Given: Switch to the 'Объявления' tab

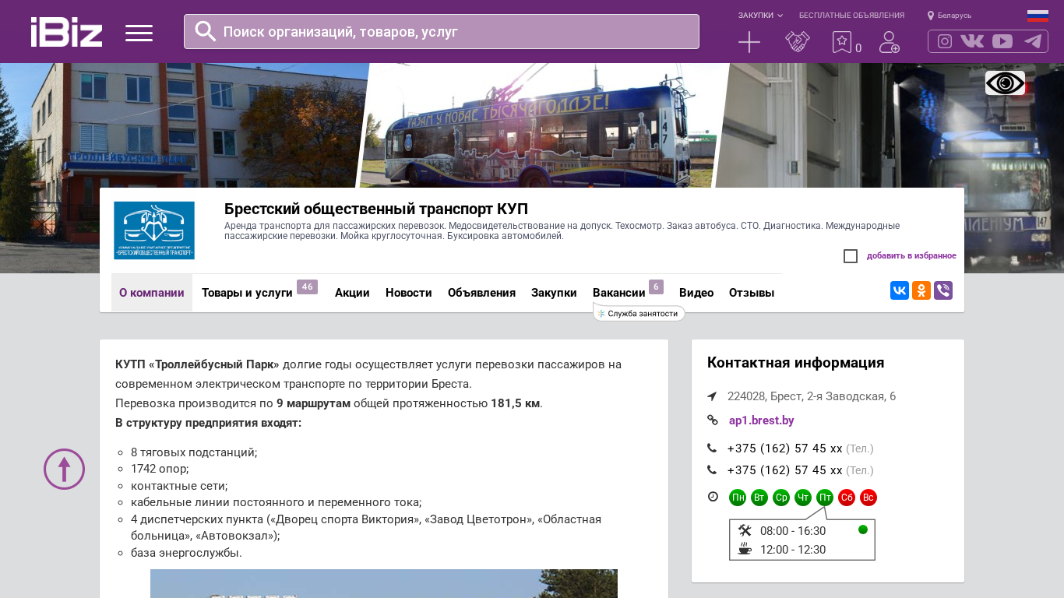Looking at the screenshot, I should click(481, 293).
